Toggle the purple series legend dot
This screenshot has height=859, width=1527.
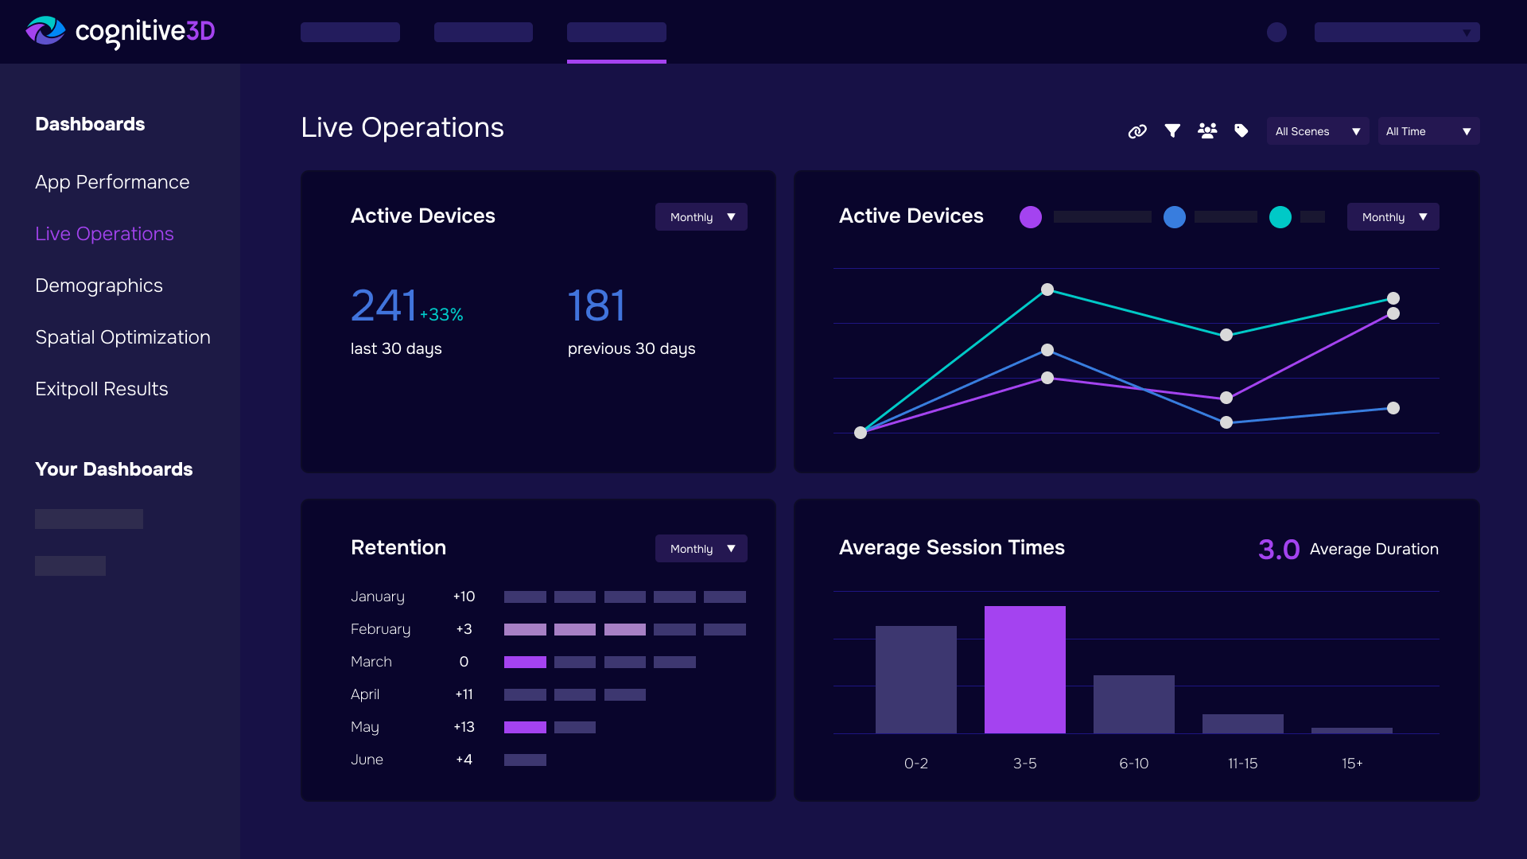[1031, 217]
